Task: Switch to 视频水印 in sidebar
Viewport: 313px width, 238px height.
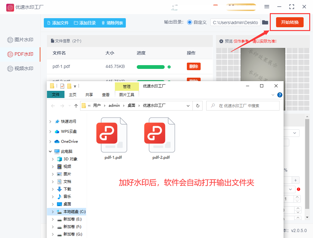Action: click(20, 69)
